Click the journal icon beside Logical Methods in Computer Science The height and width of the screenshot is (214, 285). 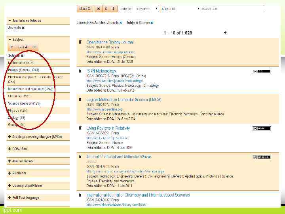click(x=80, y=99)
